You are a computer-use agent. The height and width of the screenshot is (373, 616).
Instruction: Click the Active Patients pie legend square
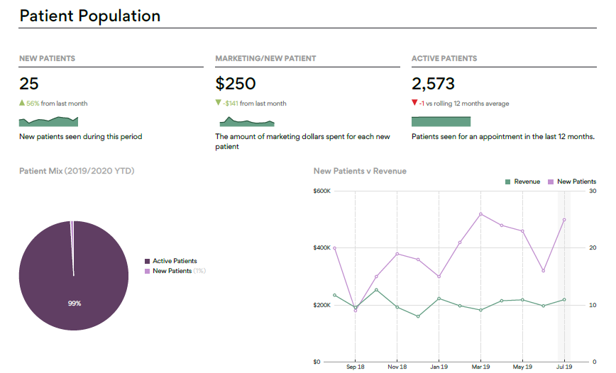click(147, 261)
